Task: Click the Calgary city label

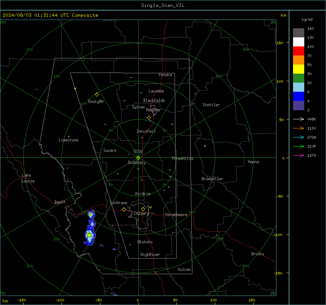Action: point(141,213)
